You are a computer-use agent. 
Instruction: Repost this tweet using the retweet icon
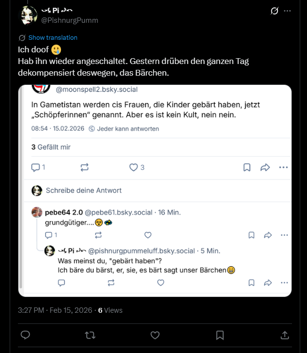tap(90, 335)
